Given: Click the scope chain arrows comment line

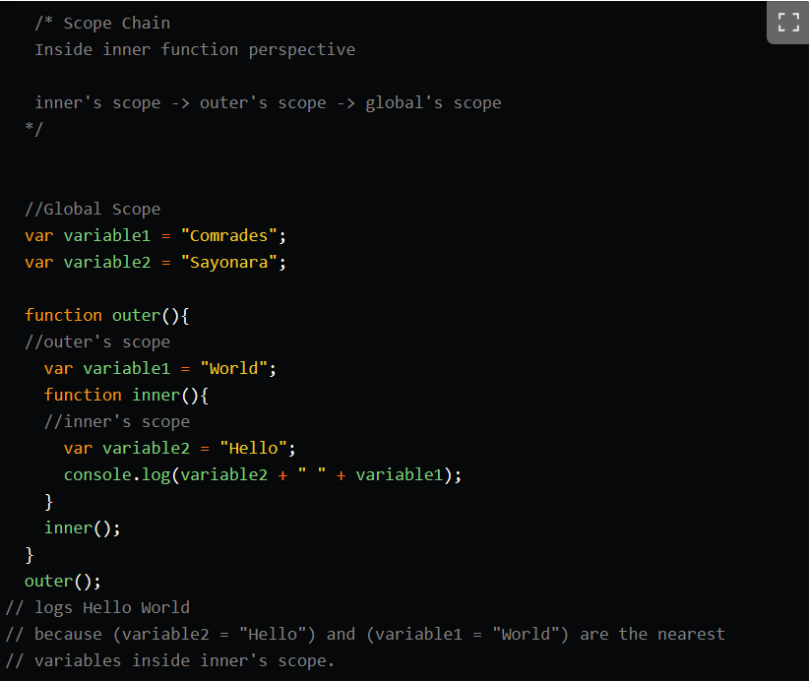Looking at the screenshot, I should 268,102.
